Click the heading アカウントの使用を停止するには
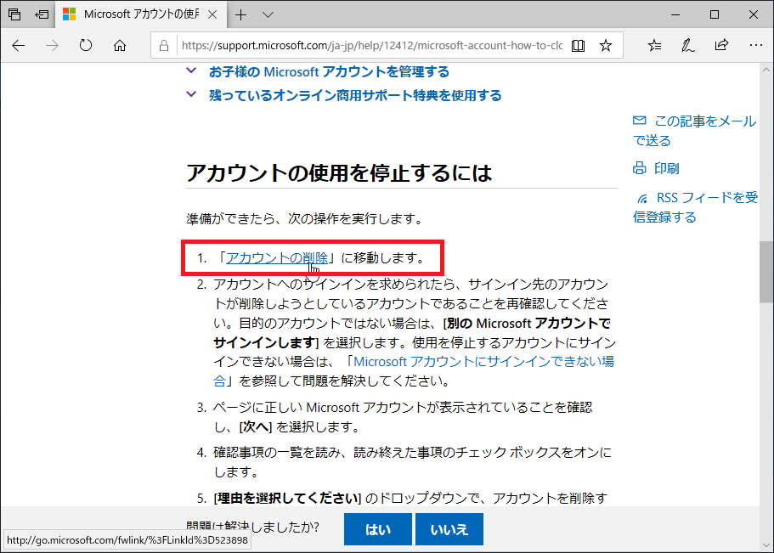The image size is (774, 553). click(x=339, y=172)
